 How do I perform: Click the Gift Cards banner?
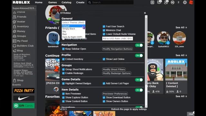pos(24,106)
